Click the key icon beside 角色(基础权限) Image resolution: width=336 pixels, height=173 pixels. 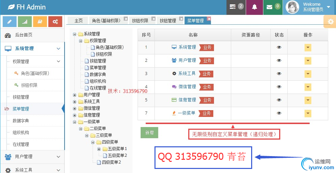(x=16, y=73)
